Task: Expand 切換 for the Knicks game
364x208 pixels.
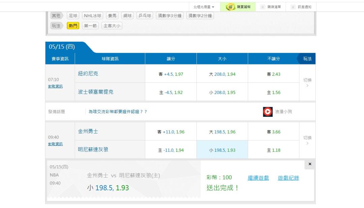Action: [x=307, y=82]
